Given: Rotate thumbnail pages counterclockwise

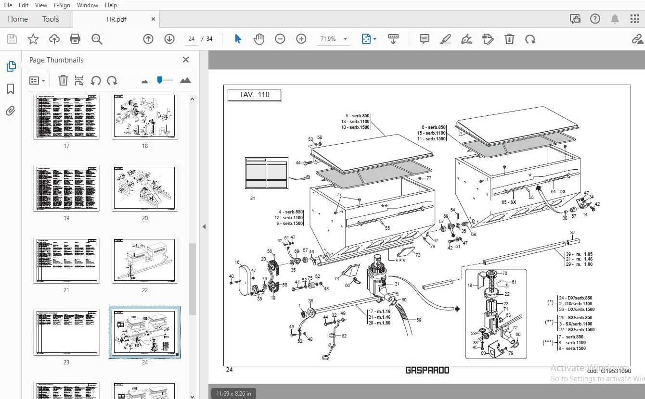Looking at the screenshot, I should (96, 80).
